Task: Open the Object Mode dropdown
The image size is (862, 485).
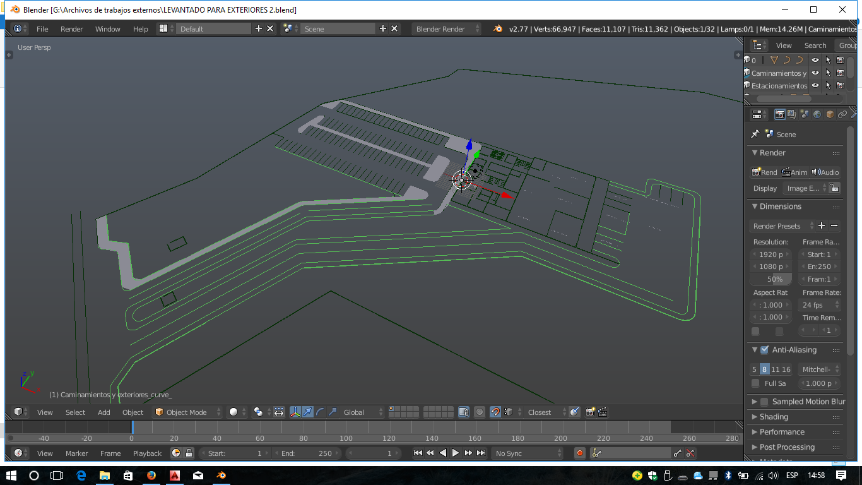Action: point(188,412)
